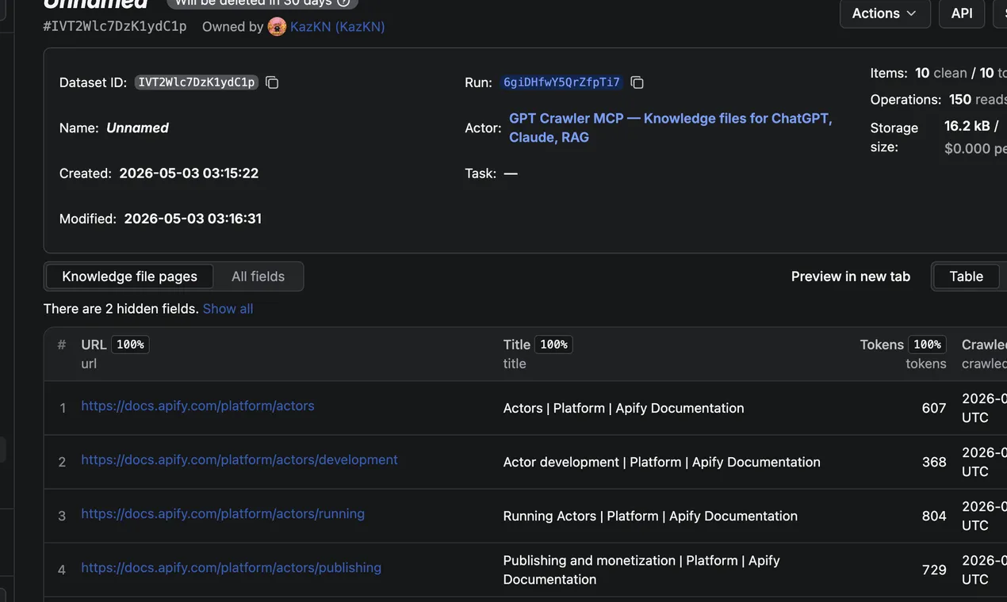Viewport: 1007px width, 602px height.
Task: Click title 'Actors | Platform | Apify Documentation'
Action: coord(623,408)
